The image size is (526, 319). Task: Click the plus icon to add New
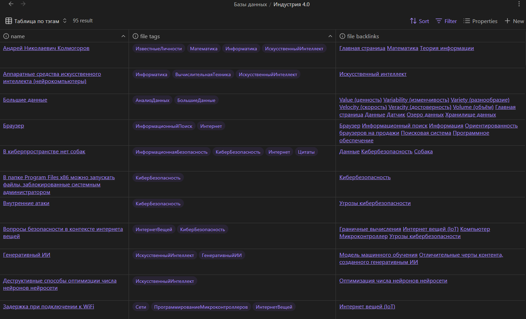click(x=507, y=21)
